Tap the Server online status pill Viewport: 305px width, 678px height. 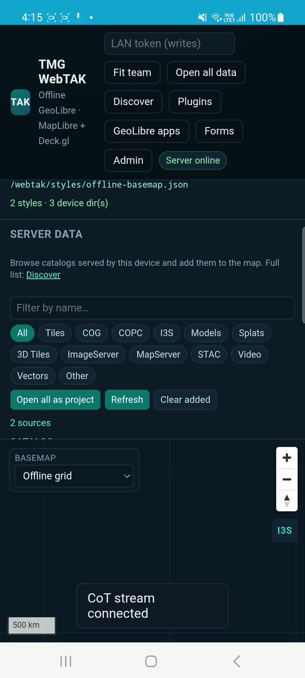click(x=193, y=160)
